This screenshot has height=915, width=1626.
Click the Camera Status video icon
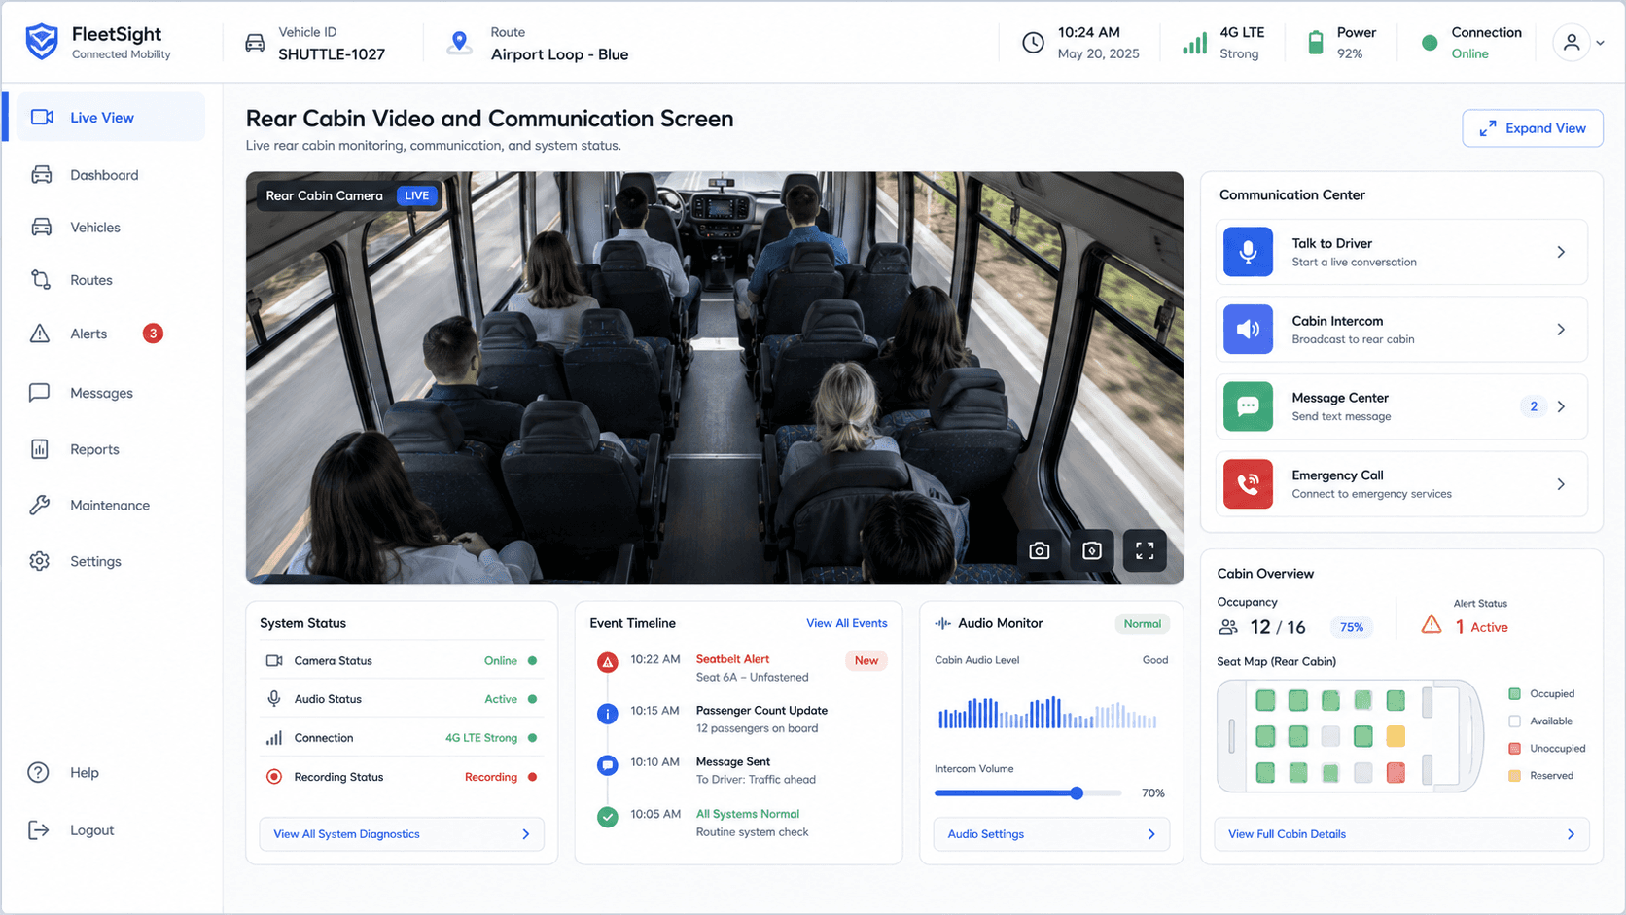(274, 660)
